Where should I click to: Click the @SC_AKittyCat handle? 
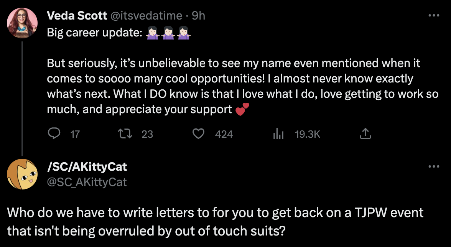click(87, 181)
